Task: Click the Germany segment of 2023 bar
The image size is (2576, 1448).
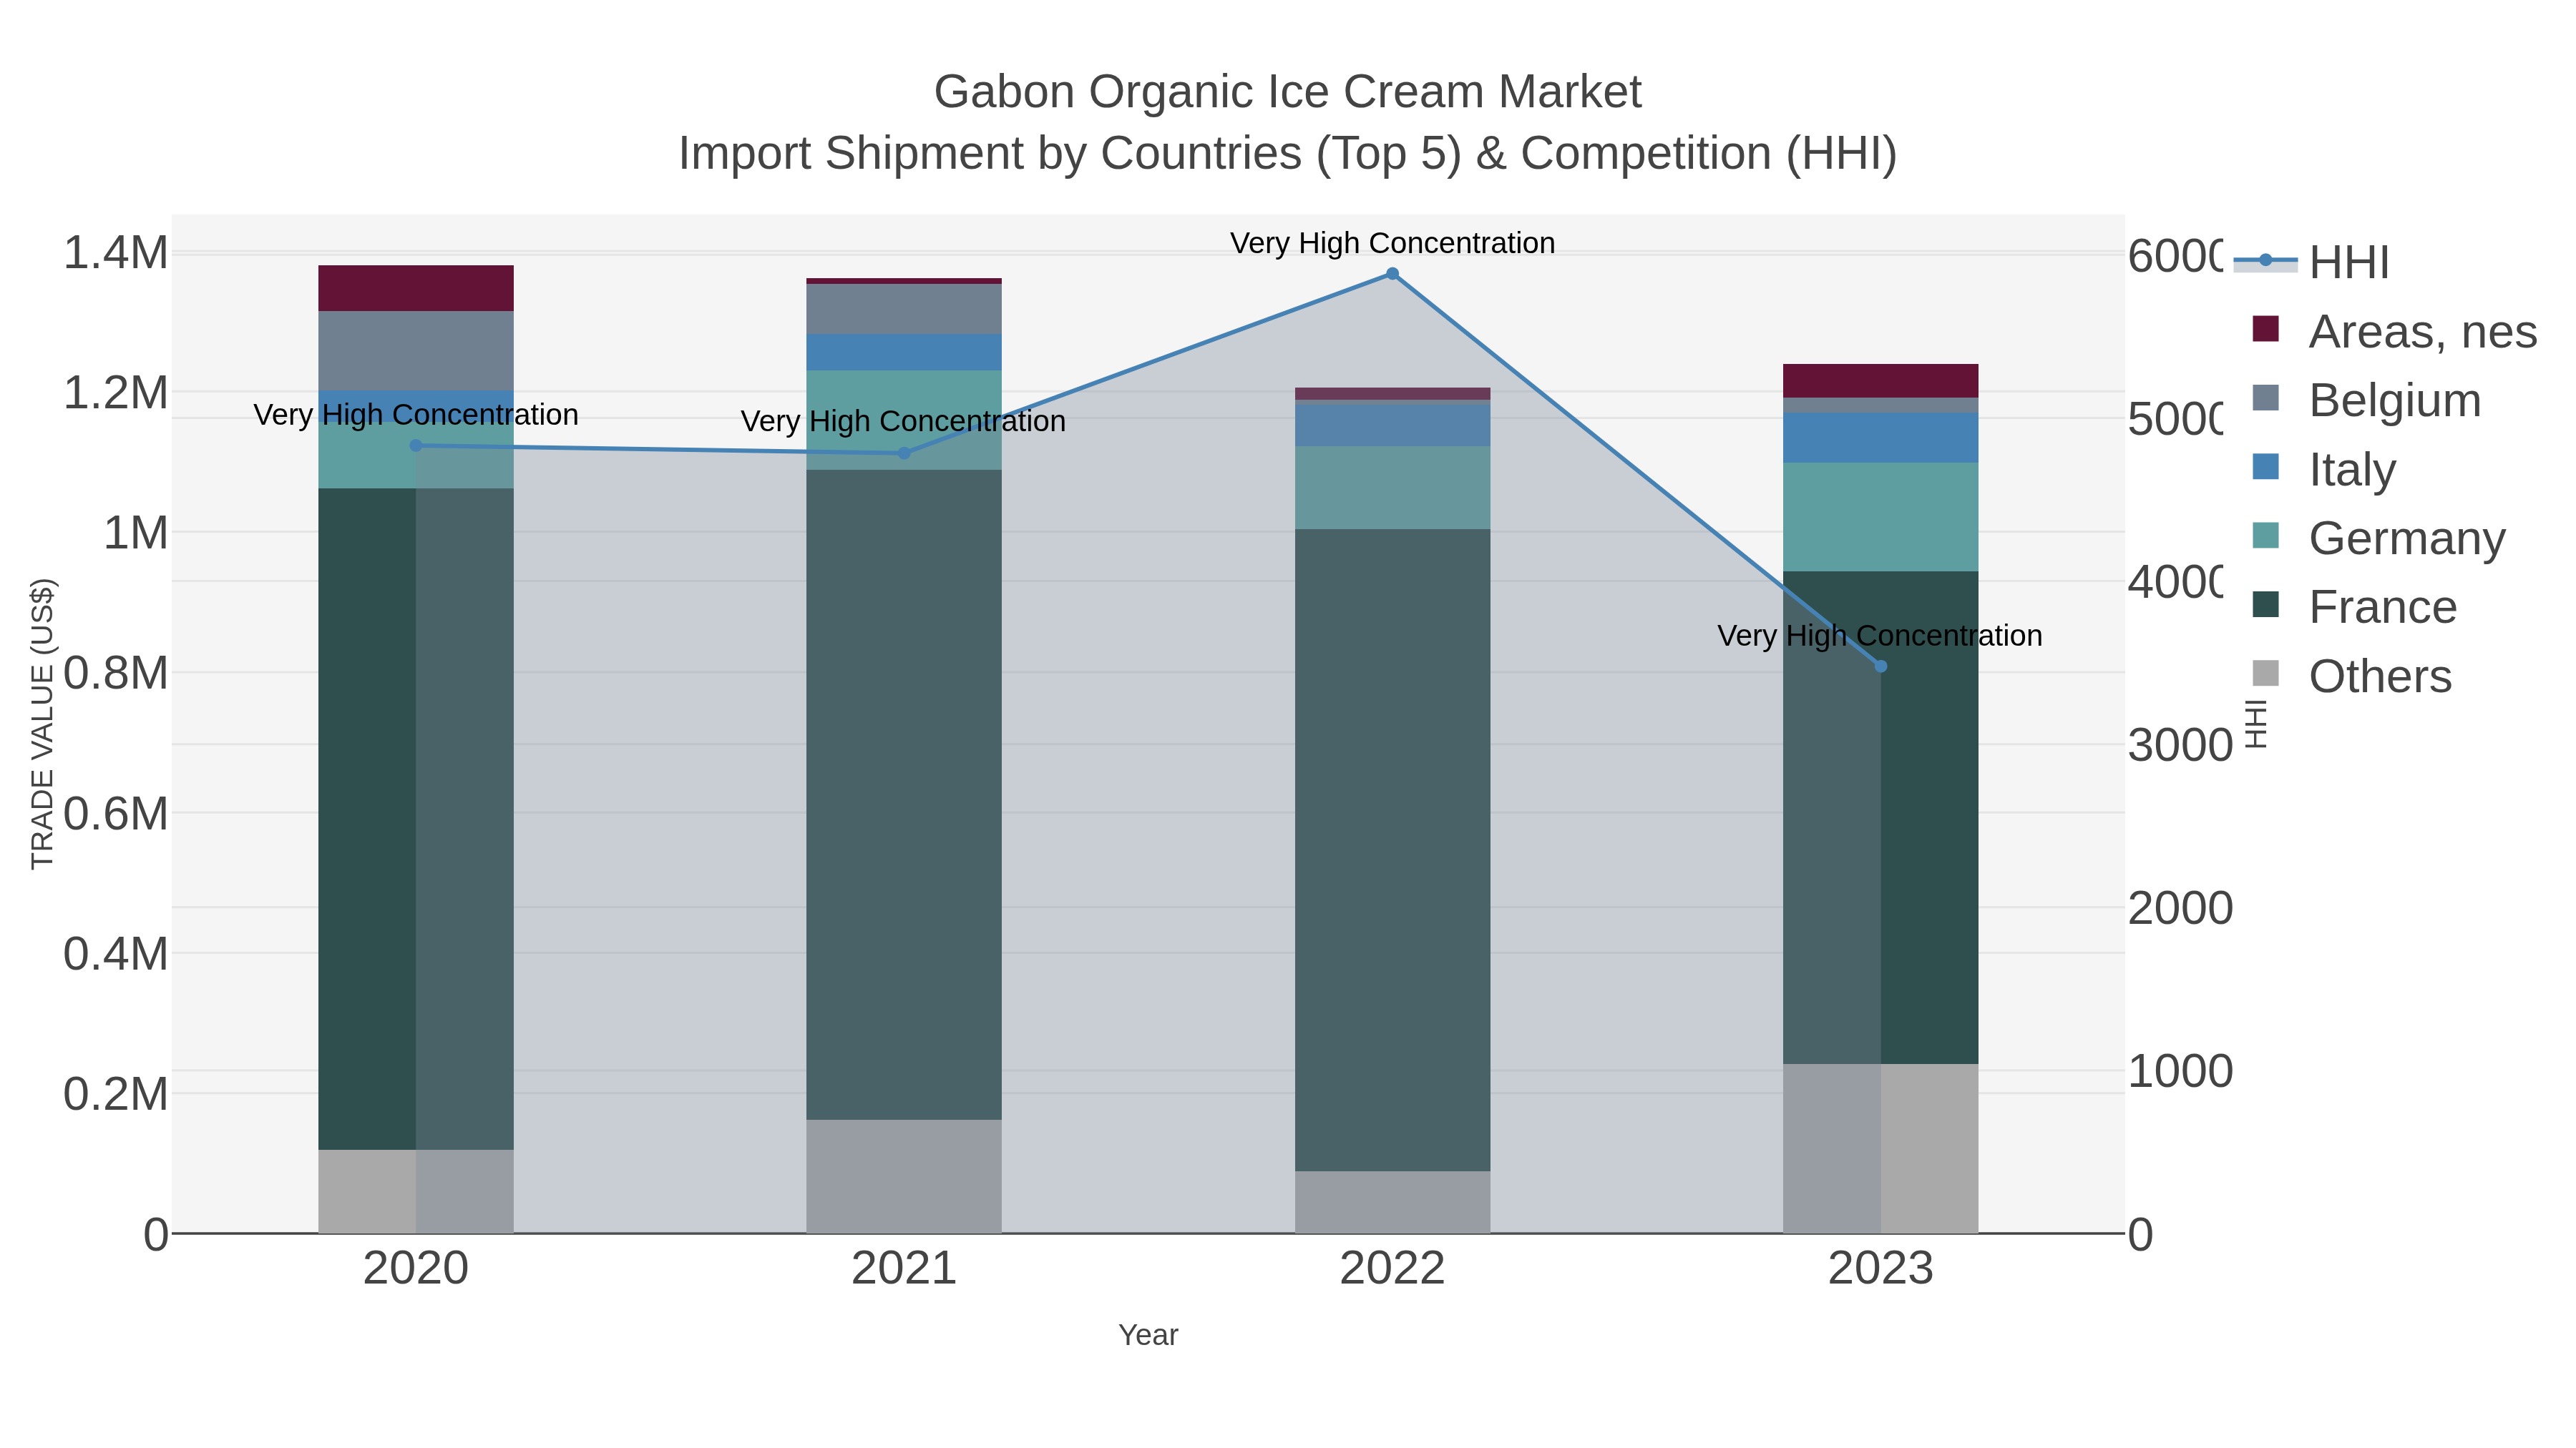Action: (x=1880, y=517)
